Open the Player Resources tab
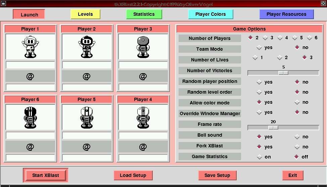The width and height of the screenshot is (327, 187). pyautogui.click(x=286, y=14)
